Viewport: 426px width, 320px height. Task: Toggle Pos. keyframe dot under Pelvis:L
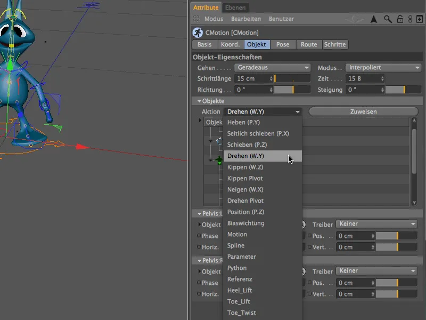pos(309,236)
